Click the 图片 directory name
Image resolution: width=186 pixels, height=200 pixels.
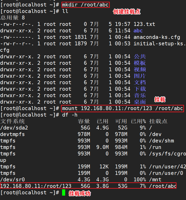140,76
